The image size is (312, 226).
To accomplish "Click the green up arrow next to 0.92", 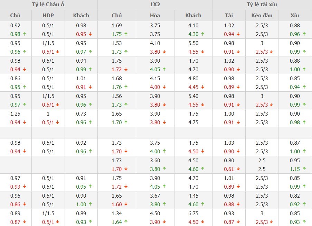I will [x=304, y=205].
